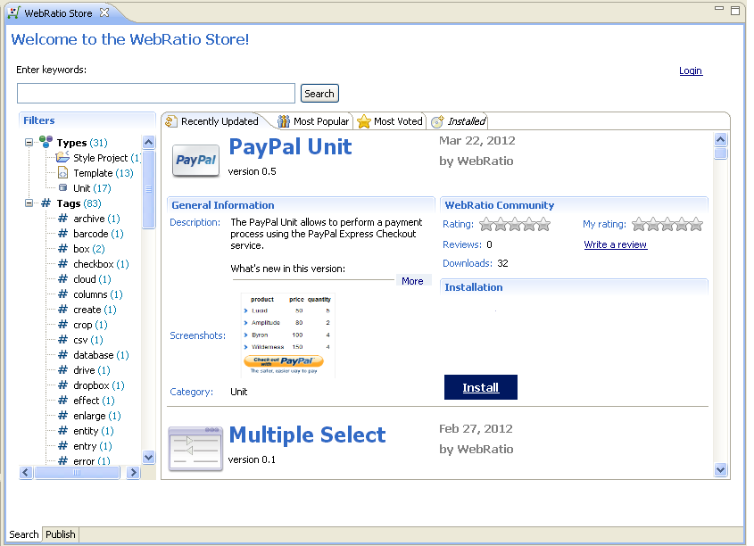Click the Style Project folder icon
This screenshot has width=754, height=546.
(x=62, y=157)
